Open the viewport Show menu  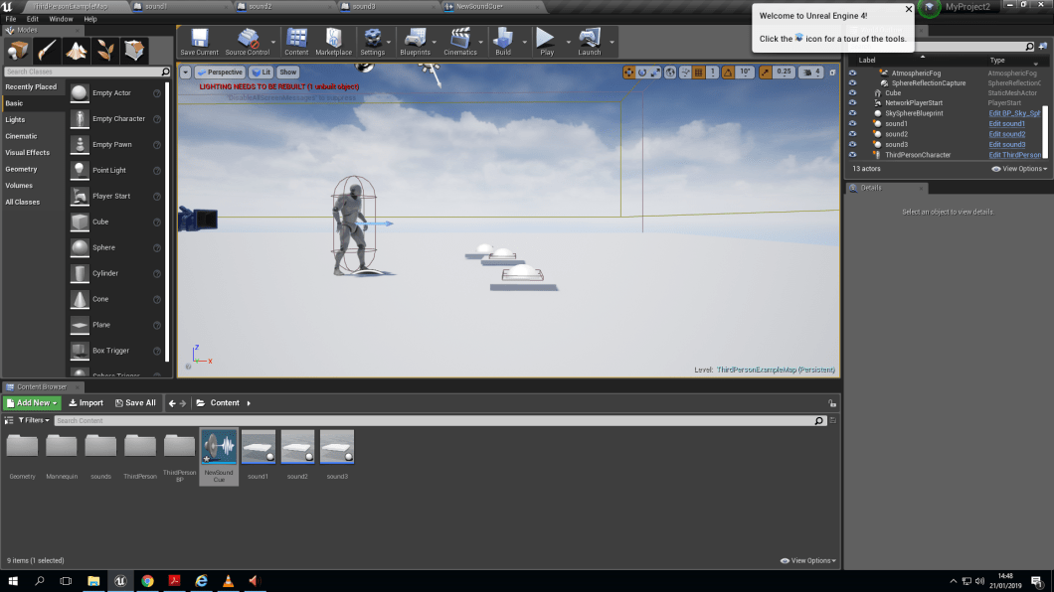(287, 72)
